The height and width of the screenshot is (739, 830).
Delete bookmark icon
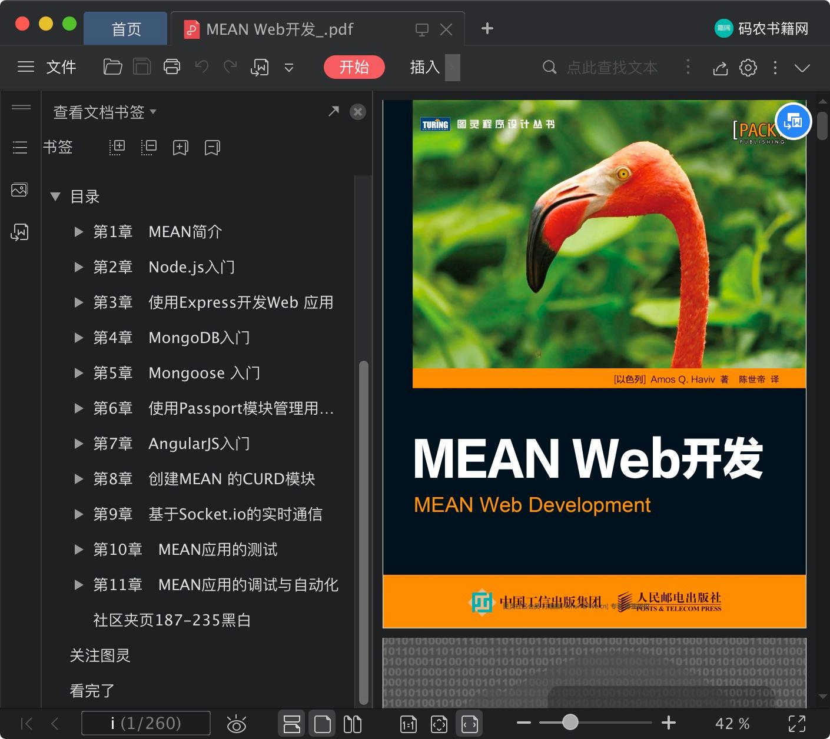pyautogui.click(x=213, y=148)
